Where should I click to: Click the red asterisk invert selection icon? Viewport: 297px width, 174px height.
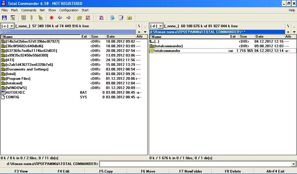[52, 18]
